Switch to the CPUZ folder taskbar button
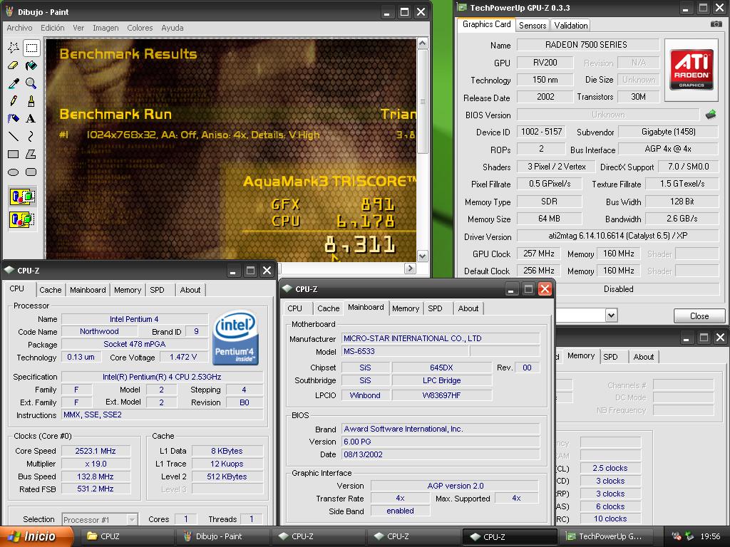730x547 pixels. coord(127,536)
